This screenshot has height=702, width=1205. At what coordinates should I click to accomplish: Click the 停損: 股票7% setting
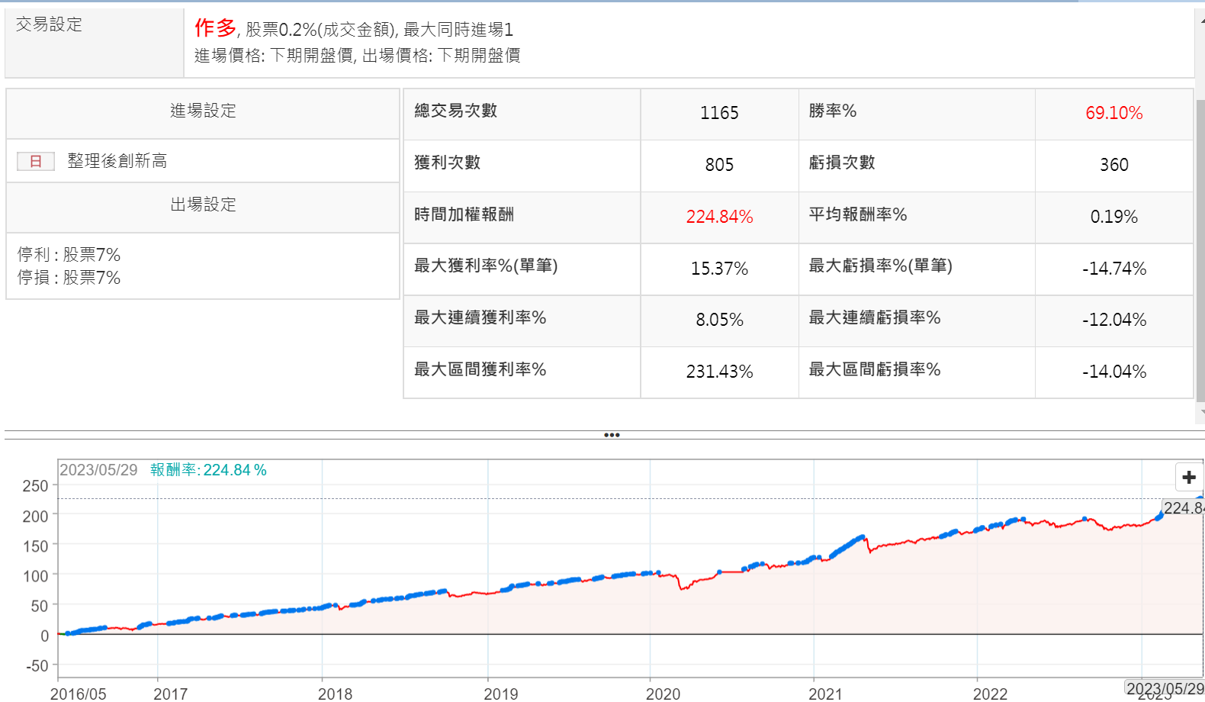pos(69,278)
